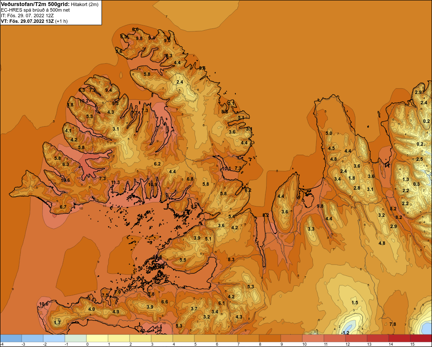Click the 'VT: Fös. 29.07.2022 13Z' valid time
The width and height of the screenshot is (432, 347).
point(27,21)
